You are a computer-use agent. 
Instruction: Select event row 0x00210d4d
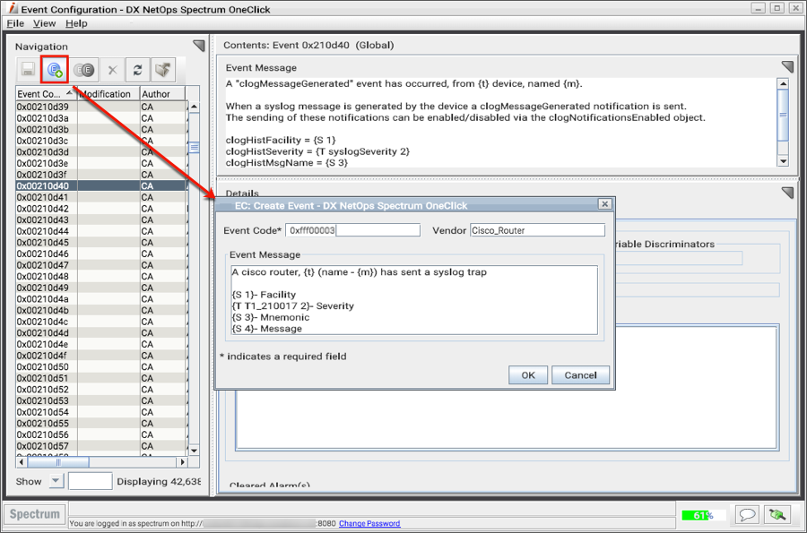(100, 332)
